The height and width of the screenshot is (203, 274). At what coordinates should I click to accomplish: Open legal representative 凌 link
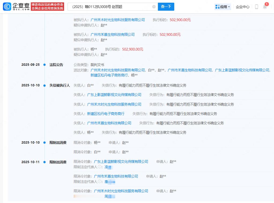pos(108,167)
